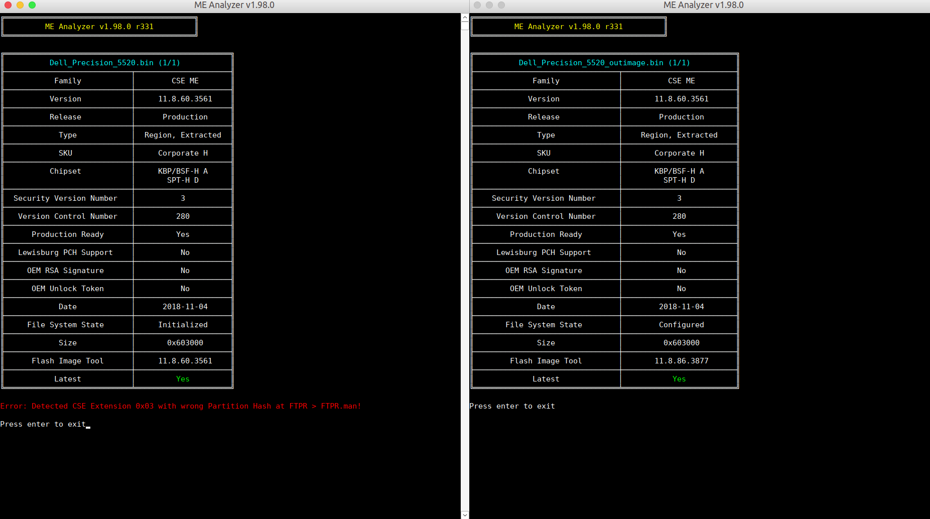This screenshot has width=930, height=519.
Task: Click File System State label in outimage table
Action: [544, 325]
